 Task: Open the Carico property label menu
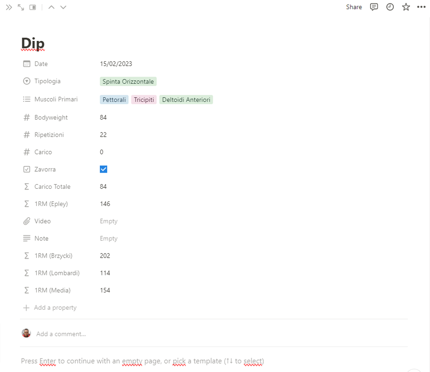tap(43, 152)
